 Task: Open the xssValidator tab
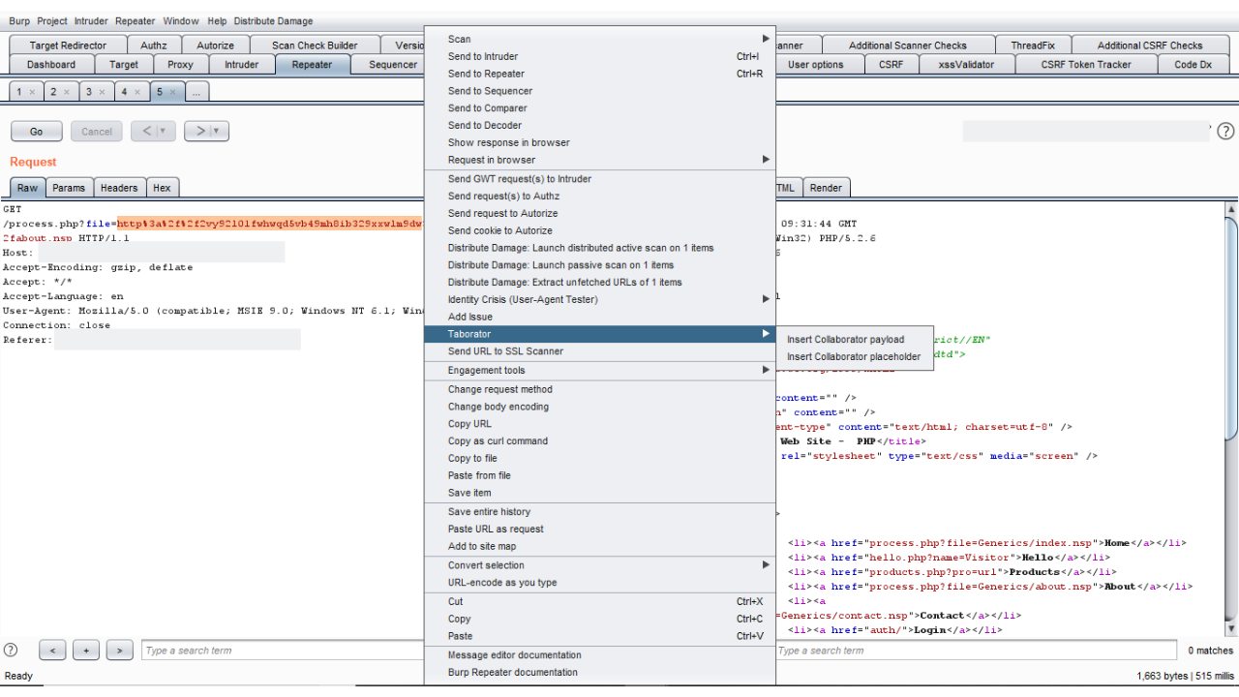point(966,65)
